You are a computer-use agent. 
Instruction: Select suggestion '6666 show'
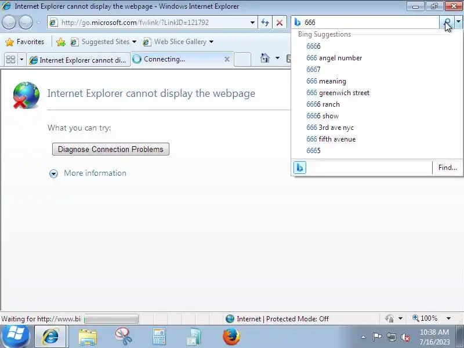tap(377, 115)
